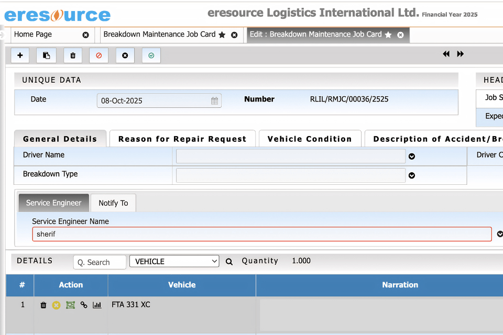503x335 pixels.
Task: Go to next record with forward arrows
Action: coord(461,54)
